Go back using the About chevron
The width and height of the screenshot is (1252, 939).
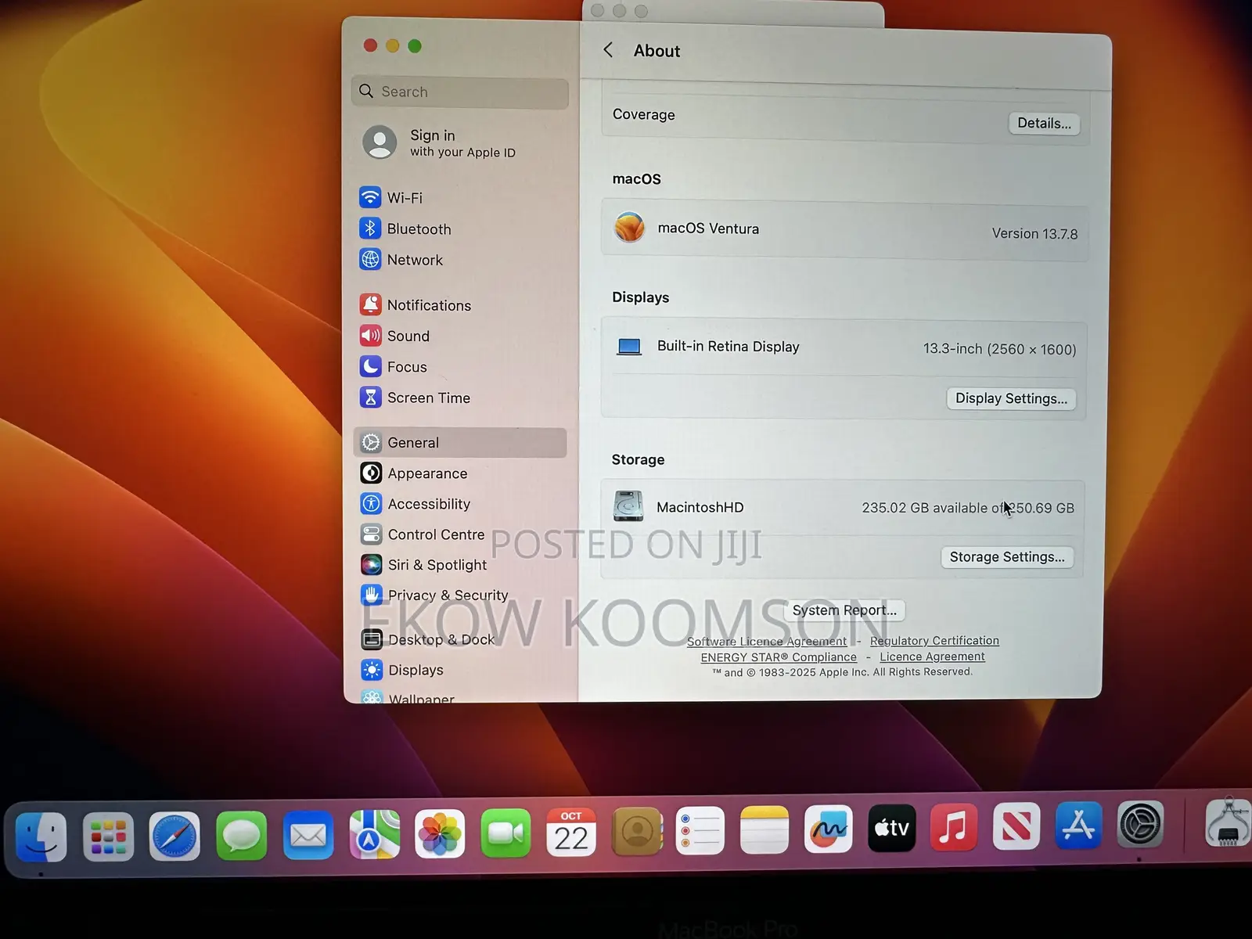(x=608, y=50)
